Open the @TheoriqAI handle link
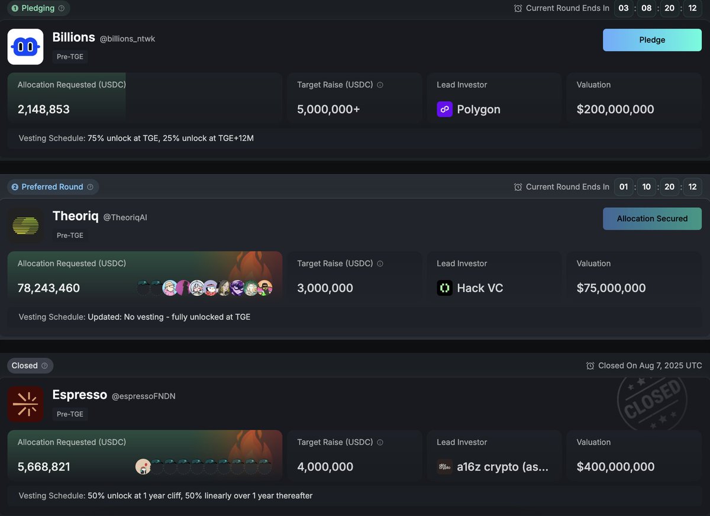This screenshot has width=710, height=516. click(x=125, y=217)
